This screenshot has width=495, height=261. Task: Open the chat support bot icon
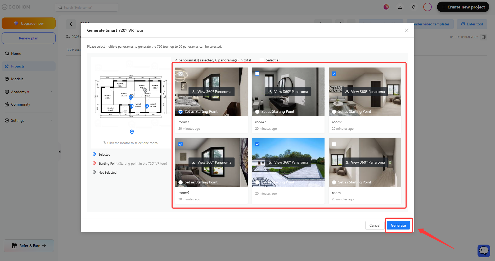pyautogui.click(x=484, y=251)
